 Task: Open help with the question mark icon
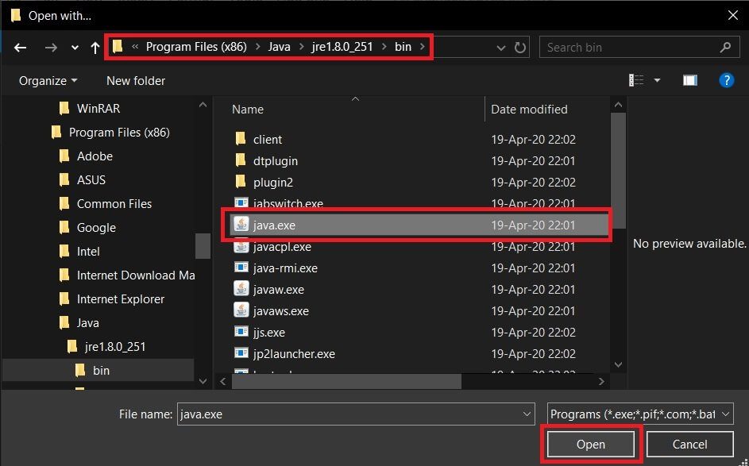point(726,80)
